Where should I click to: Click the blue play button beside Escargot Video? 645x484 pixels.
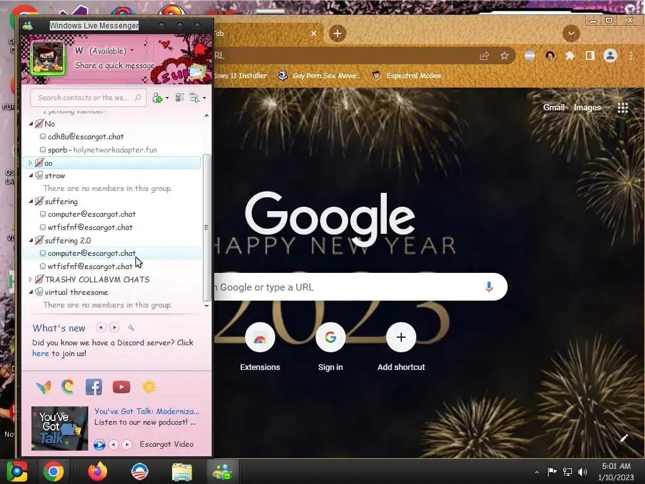(99, 444)
